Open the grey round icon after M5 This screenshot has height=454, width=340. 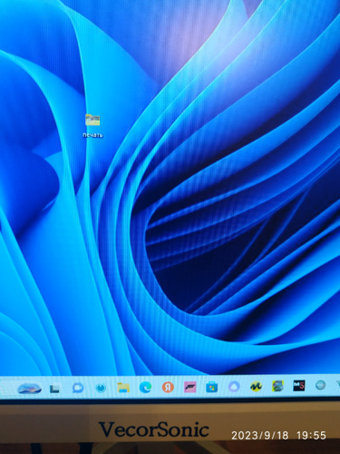tap(320, 385)
